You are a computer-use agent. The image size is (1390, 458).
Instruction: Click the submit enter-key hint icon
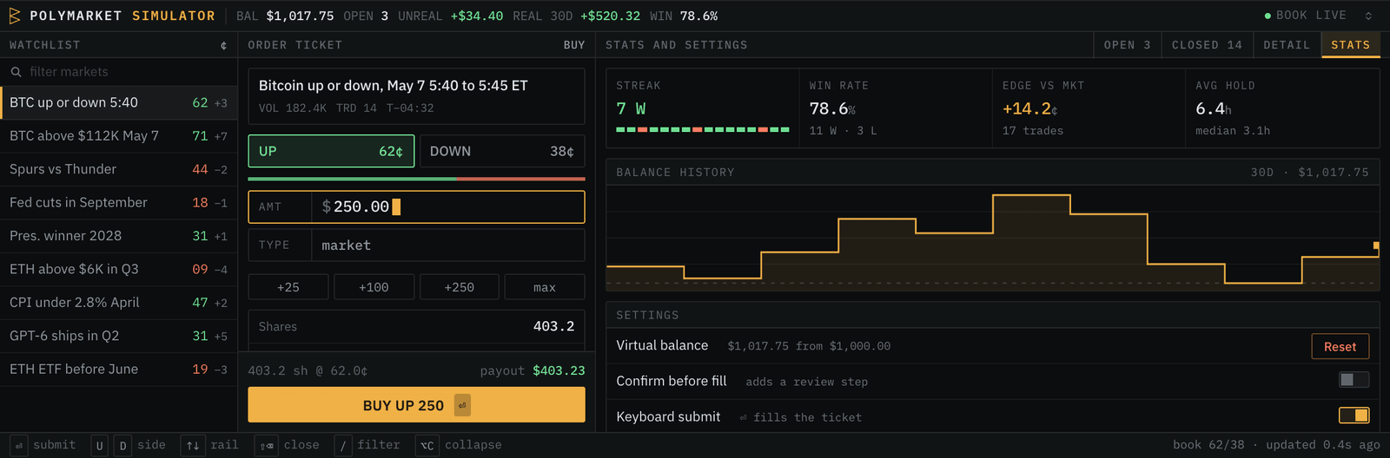point(18,446)
